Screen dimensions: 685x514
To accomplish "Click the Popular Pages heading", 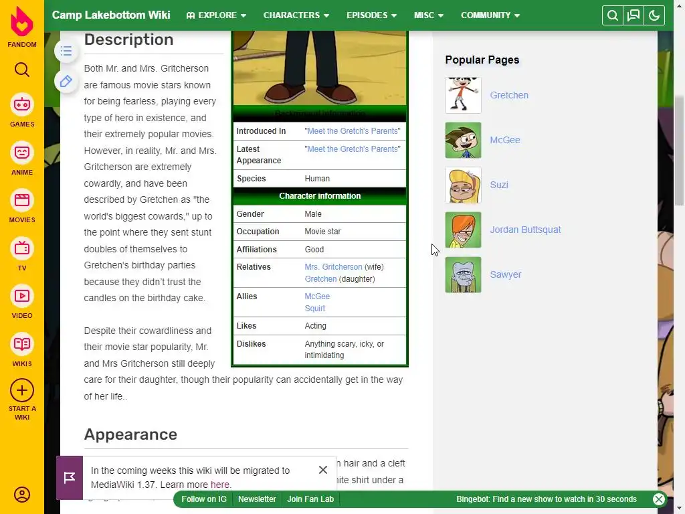I will [x=482, y=60].
